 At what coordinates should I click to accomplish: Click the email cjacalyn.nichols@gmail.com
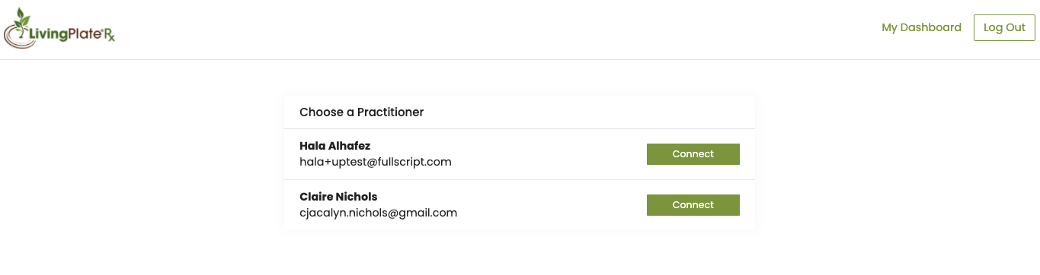point(378,213)
